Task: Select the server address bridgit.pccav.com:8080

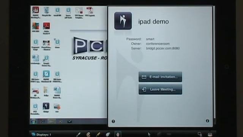Action: 163,48
